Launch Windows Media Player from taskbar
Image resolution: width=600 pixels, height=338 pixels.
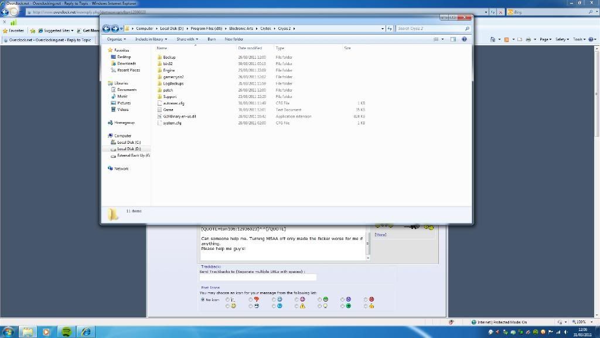pyautogui.click(x=46, y=332)
